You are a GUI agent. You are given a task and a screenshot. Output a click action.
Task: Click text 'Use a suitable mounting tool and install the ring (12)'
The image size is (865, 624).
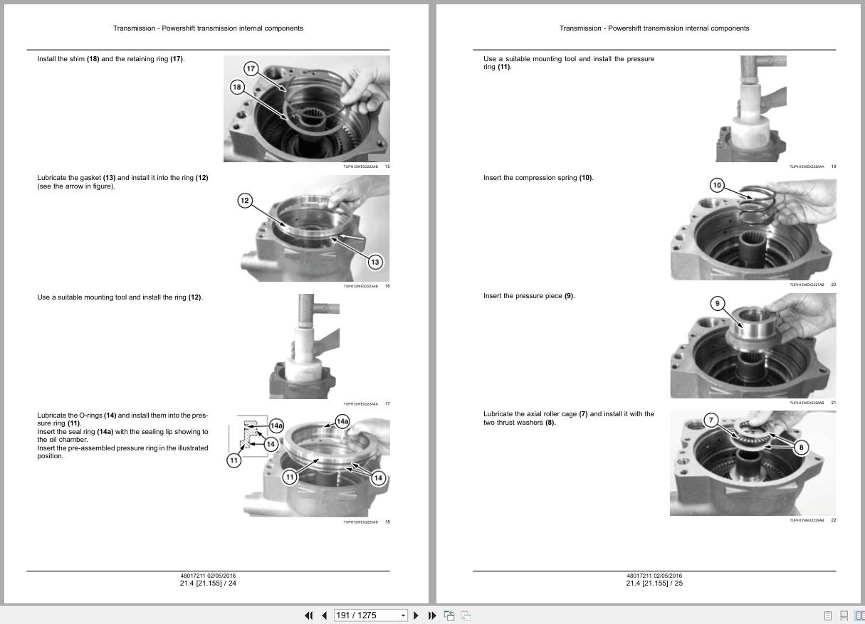[x=120, y=297]
